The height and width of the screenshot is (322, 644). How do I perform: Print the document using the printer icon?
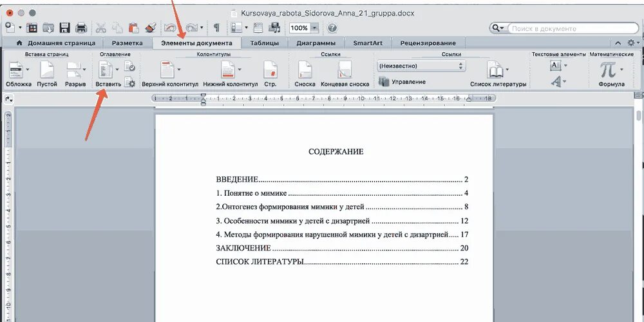click(81, 28)
